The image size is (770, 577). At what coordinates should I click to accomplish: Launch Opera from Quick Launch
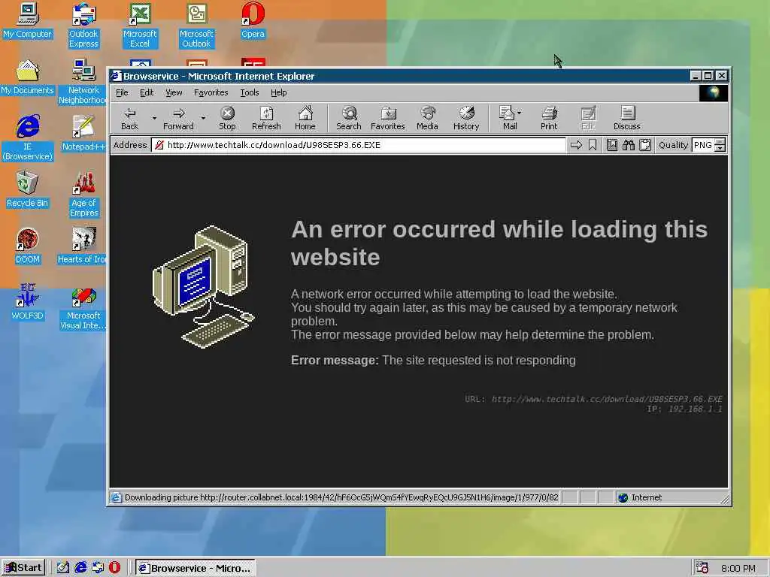tap(114, 568)
